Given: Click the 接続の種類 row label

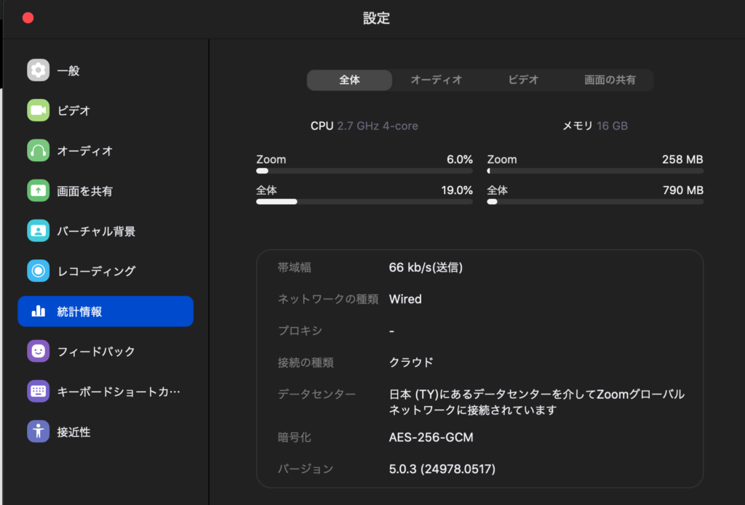Looking at the screenshot, I should (306, 363).
